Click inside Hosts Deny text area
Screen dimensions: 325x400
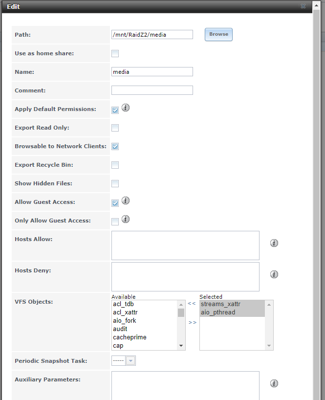[x=185, y=277]
